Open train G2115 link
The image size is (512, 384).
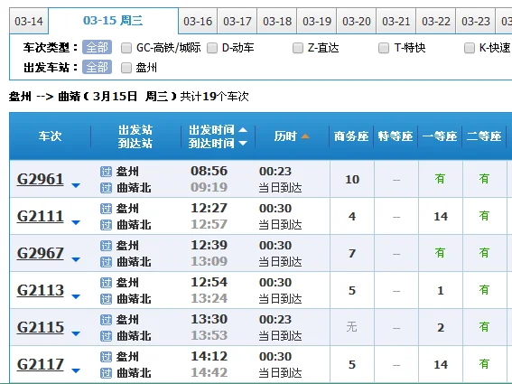tap(40, 327)
